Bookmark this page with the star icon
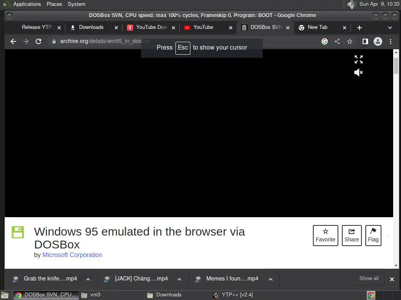 pyautogui.click(x=350, y=41)
